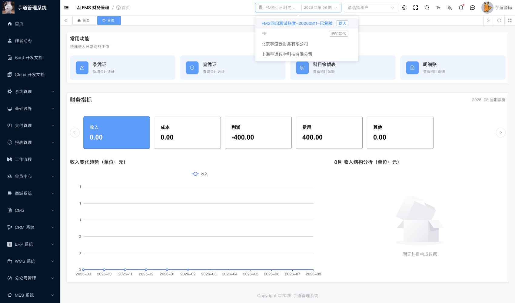
Task: Expand 基础设施 menu
Action: [30, 108]
